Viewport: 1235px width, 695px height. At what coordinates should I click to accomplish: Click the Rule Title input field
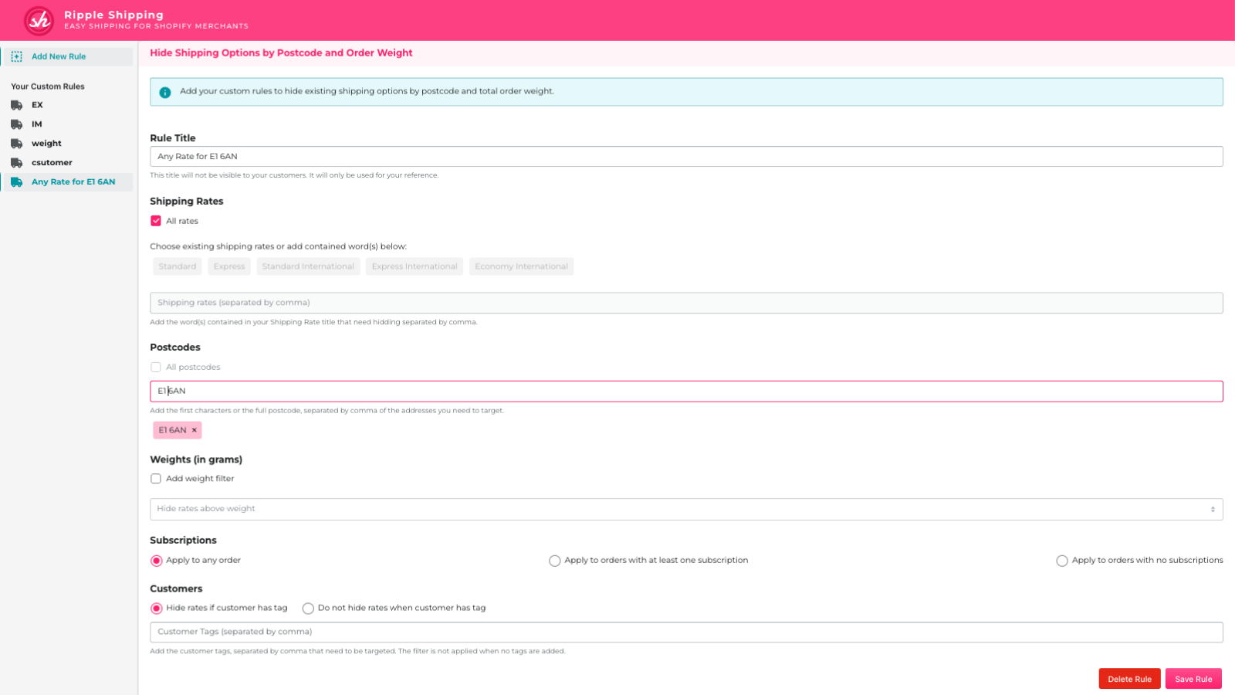(x=686, y=157)
